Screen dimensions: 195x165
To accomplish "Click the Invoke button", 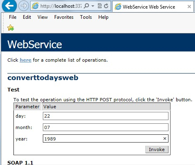I will point(157,149).
